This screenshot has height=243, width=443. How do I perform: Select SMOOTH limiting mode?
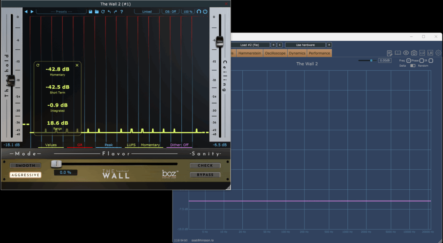[26, 165]
